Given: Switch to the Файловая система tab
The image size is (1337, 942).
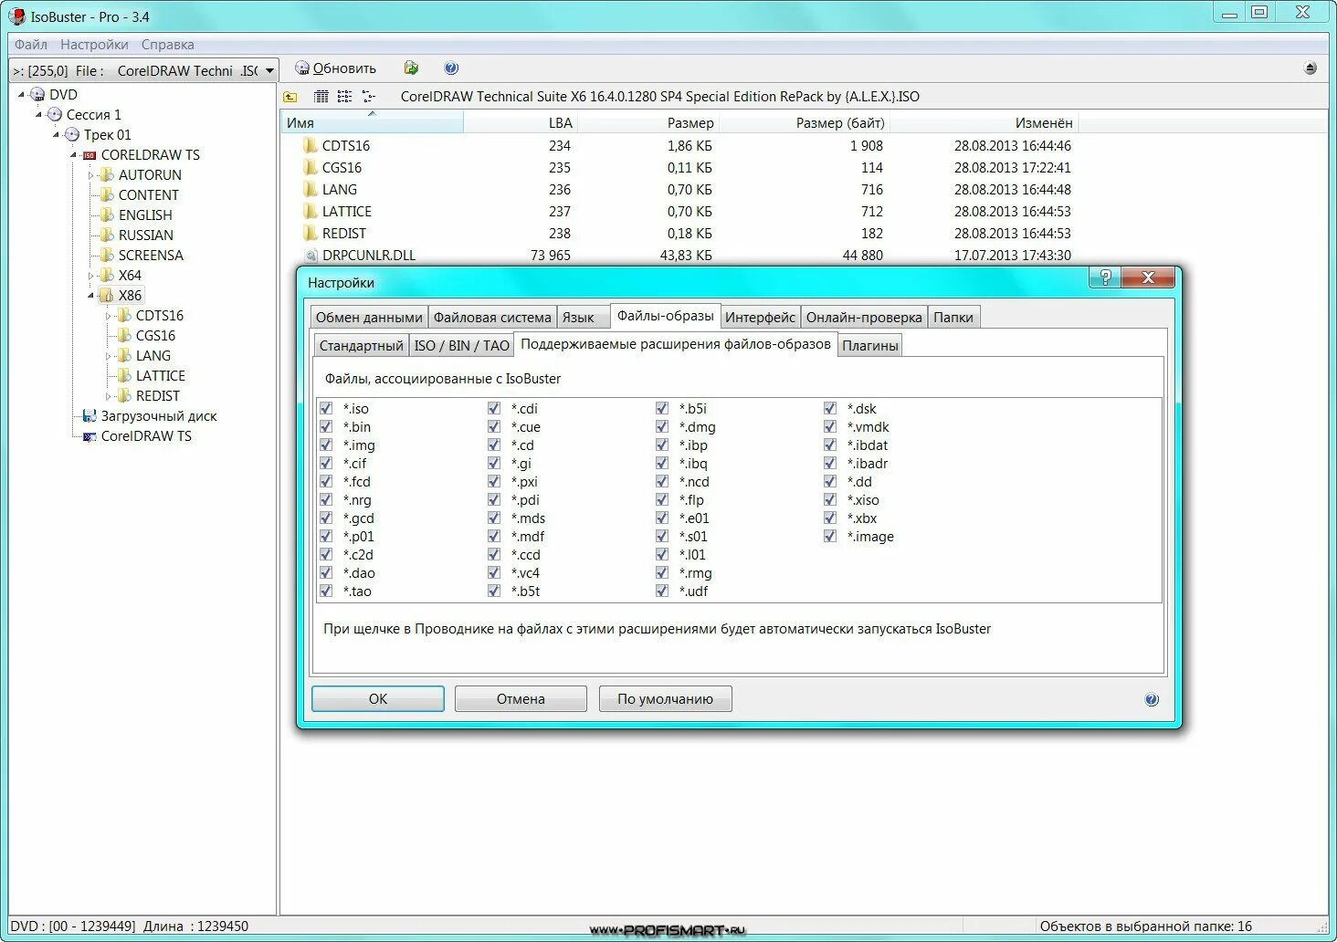Looking at the screenshot, I should [492, 317].
